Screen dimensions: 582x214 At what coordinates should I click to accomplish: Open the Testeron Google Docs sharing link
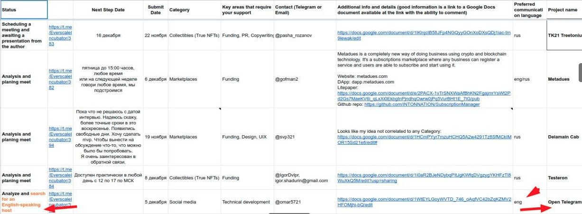click(424, 178)
